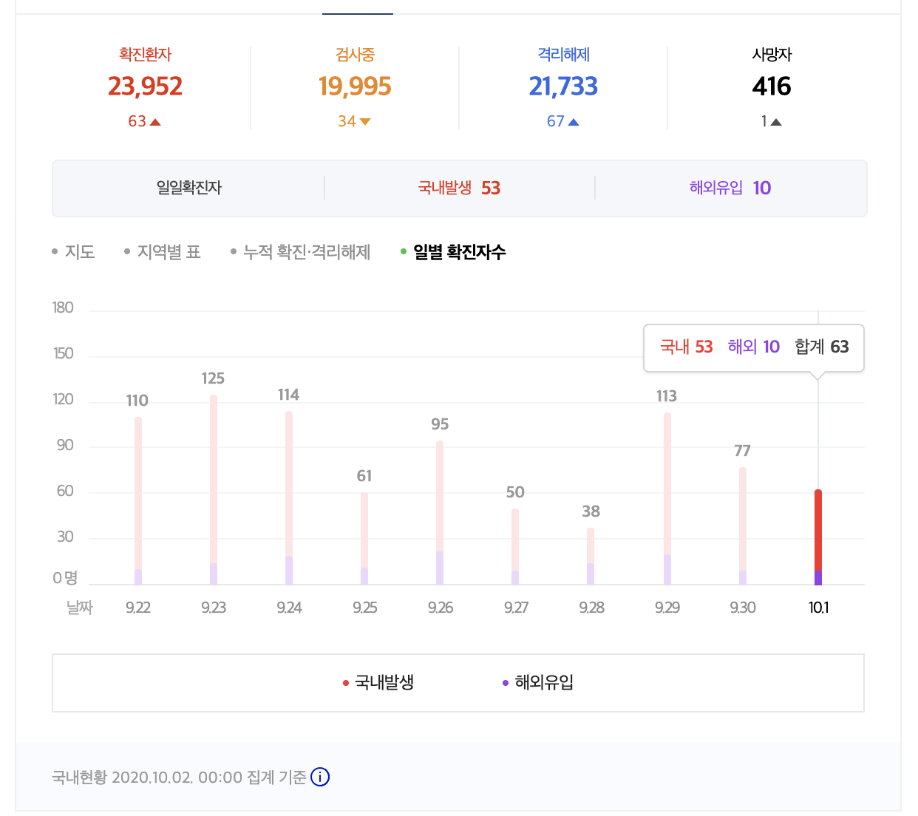
Task: Click the 9.29 bar labeled 113
Action: 667,499
